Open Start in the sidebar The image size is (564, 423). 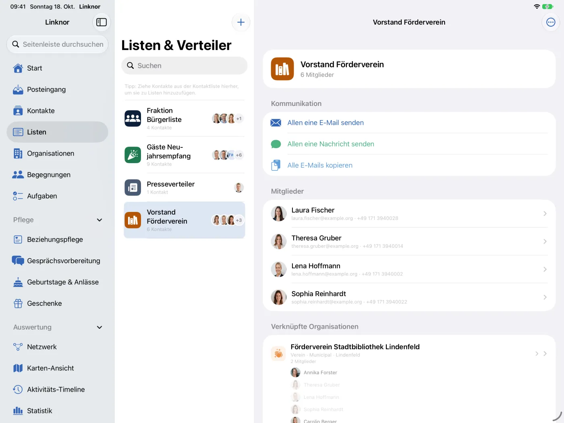point(57,68)
